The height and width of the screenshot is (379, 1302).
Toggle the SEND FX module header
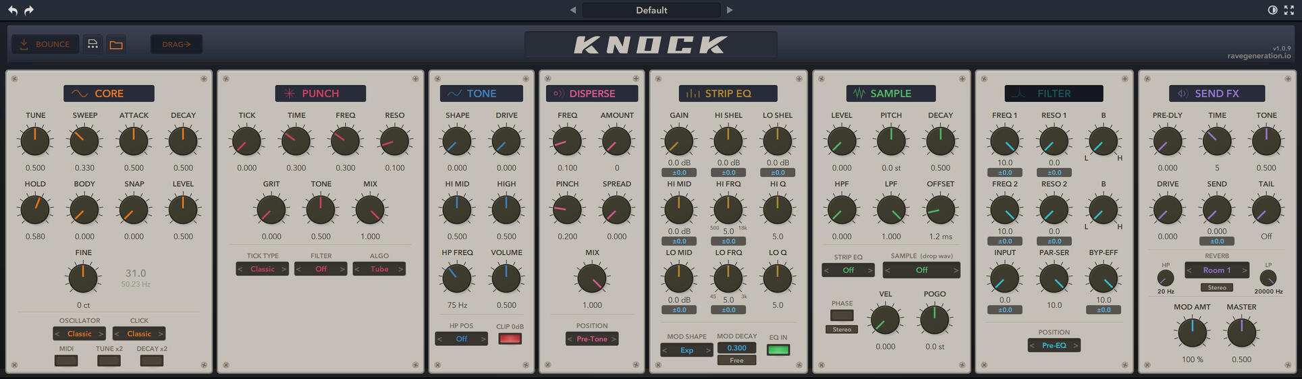coord(1217,93)
